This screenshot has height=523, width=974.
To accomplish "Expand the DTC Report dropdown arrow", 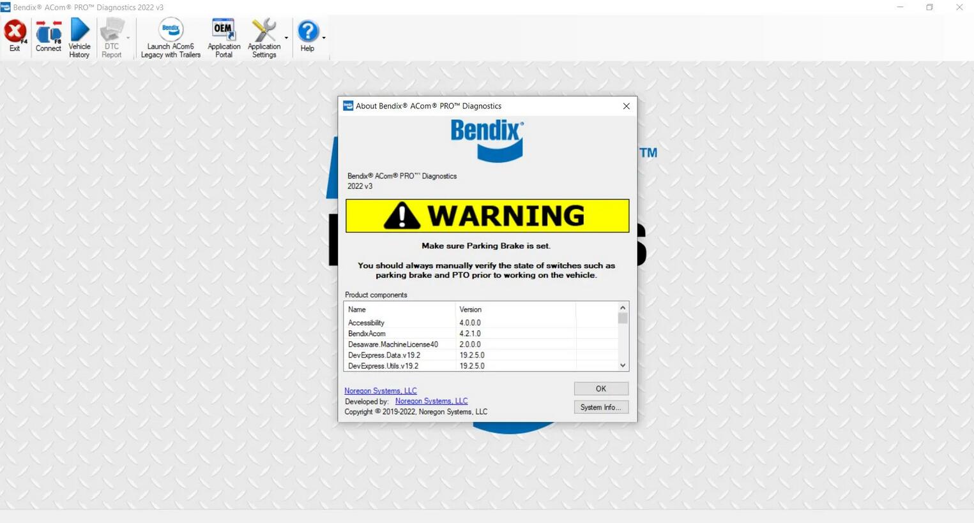I will point(128,38).
